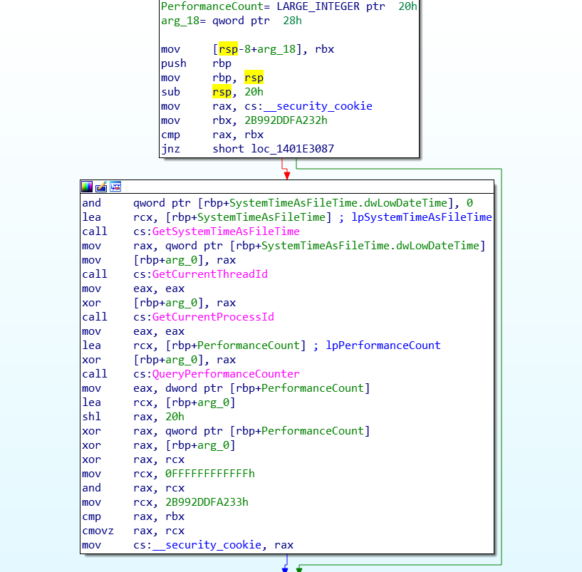Click the lpSystemTimeAsFileTime comment
Viewport: 582px width, 572px height.
coord(422,217)
